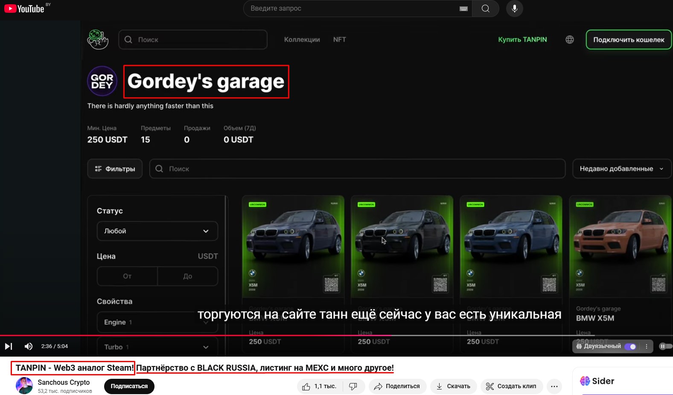
Task: Click the Объем (7Д) 0 USDT value
Action: click(x=239, y=140)
